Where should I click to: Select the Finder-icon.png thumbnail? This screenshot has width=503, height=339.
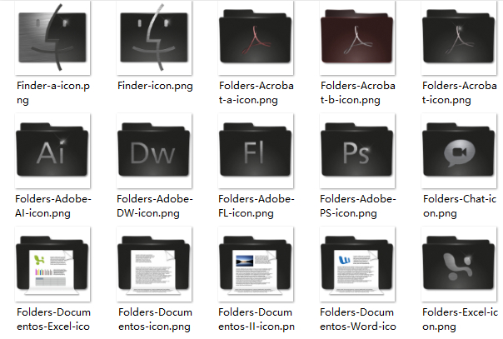coord(154,37)
